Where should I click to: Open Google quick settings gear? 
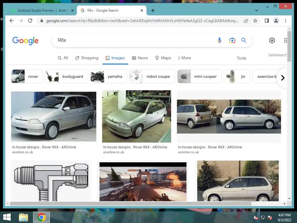[272, 40]
